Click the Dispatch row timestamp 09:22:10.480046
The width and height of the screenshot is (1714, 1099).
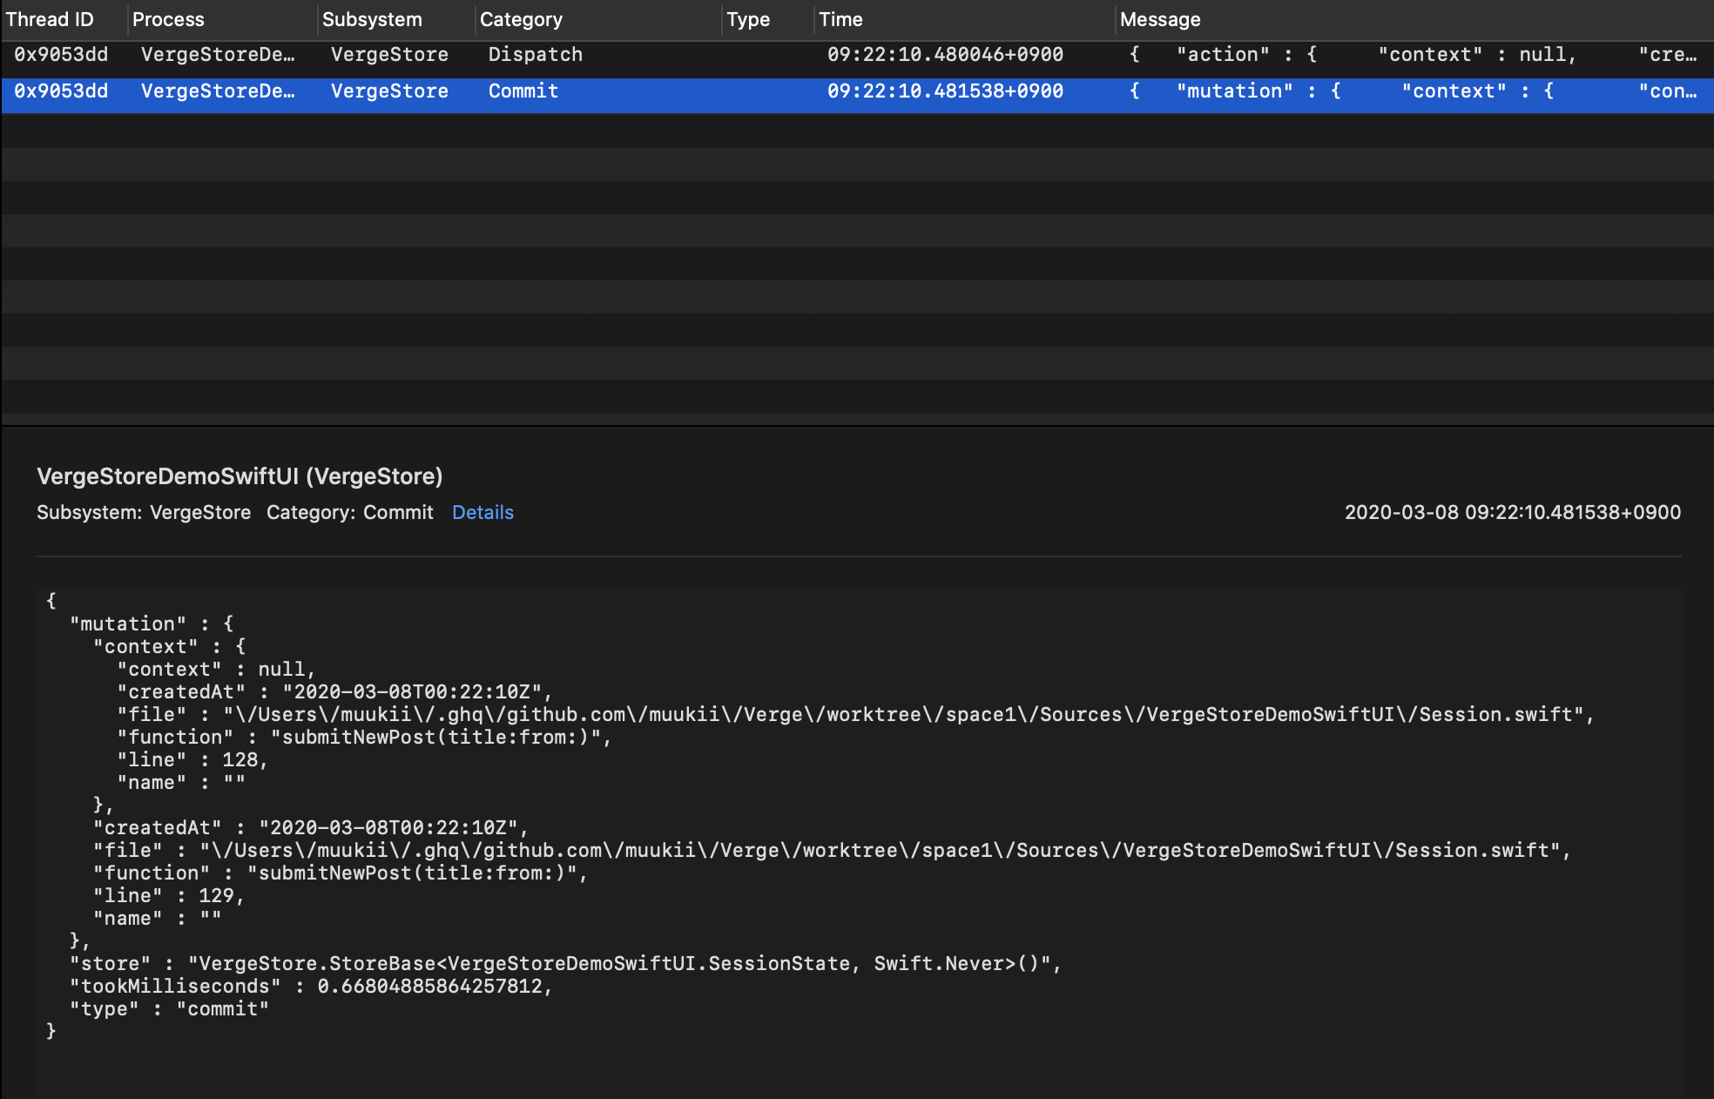(945, 55)
